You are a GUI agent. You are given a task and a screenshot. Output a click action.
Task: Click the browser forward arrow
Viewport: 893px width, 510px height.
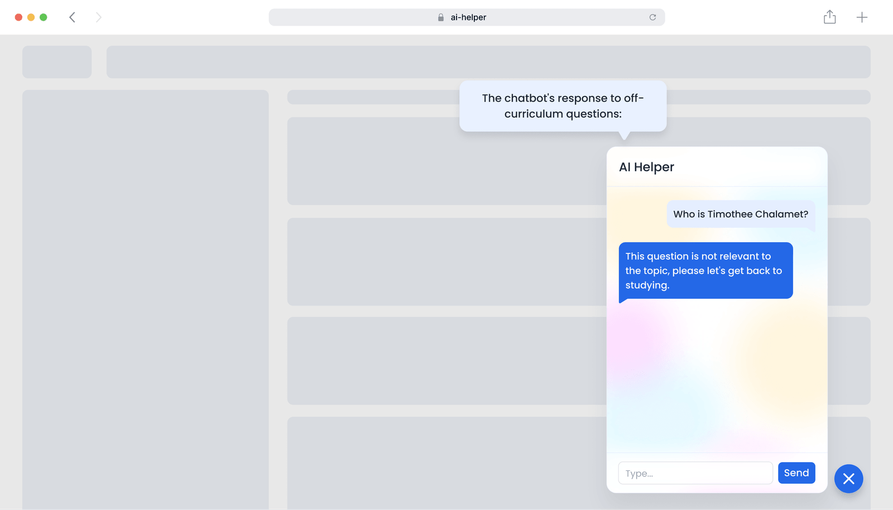99,17
